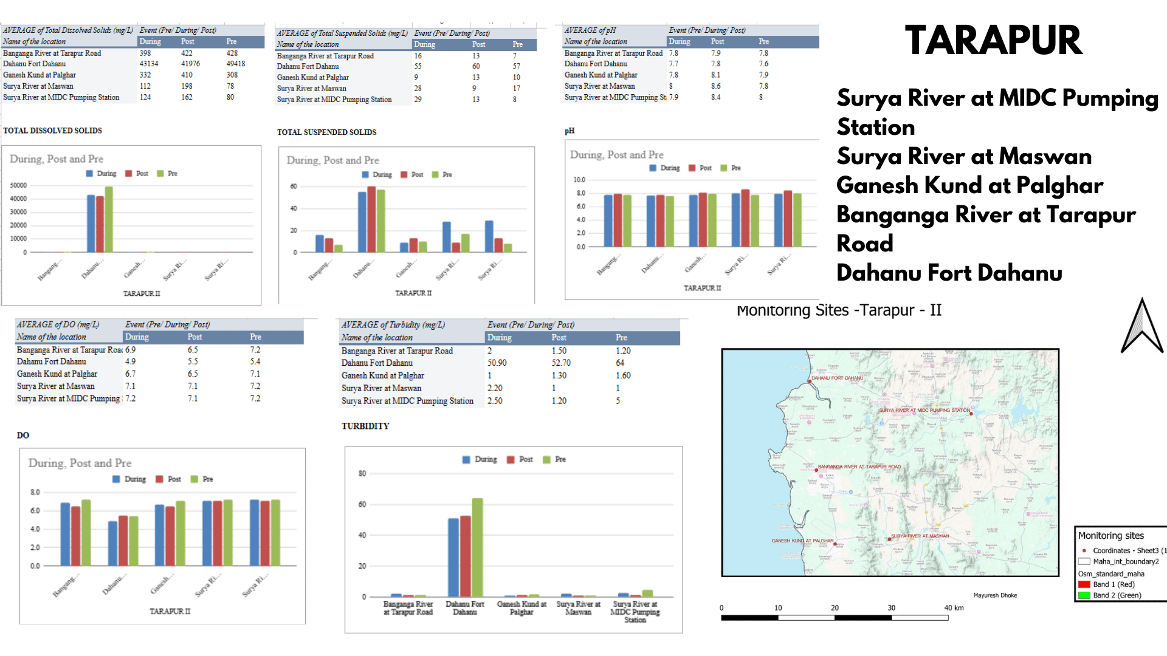The width and height of the screenshot is (1167, 656).
Task: Click the green Pre swatch in the turbidity chart legend
Action: coord(546,460)
